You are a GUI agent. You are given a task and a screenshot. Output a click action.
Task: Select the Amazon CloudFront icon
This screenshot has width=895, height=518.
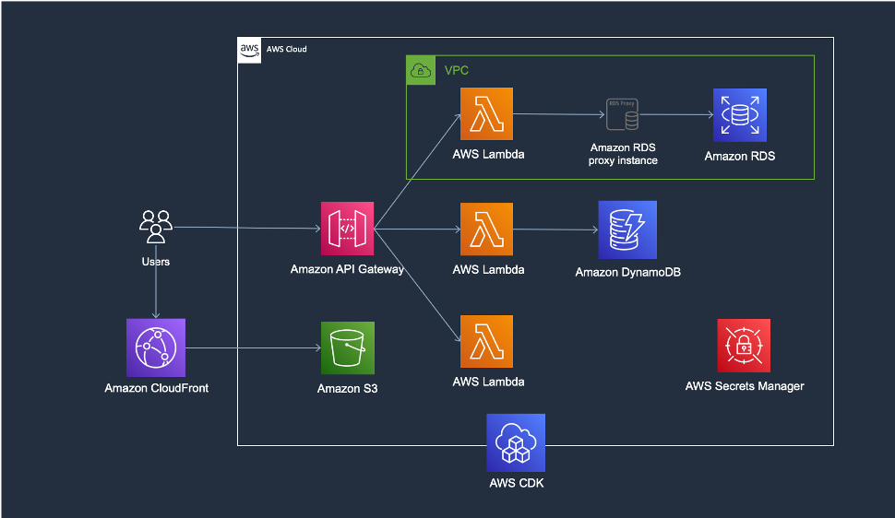(x=156, y=347)
